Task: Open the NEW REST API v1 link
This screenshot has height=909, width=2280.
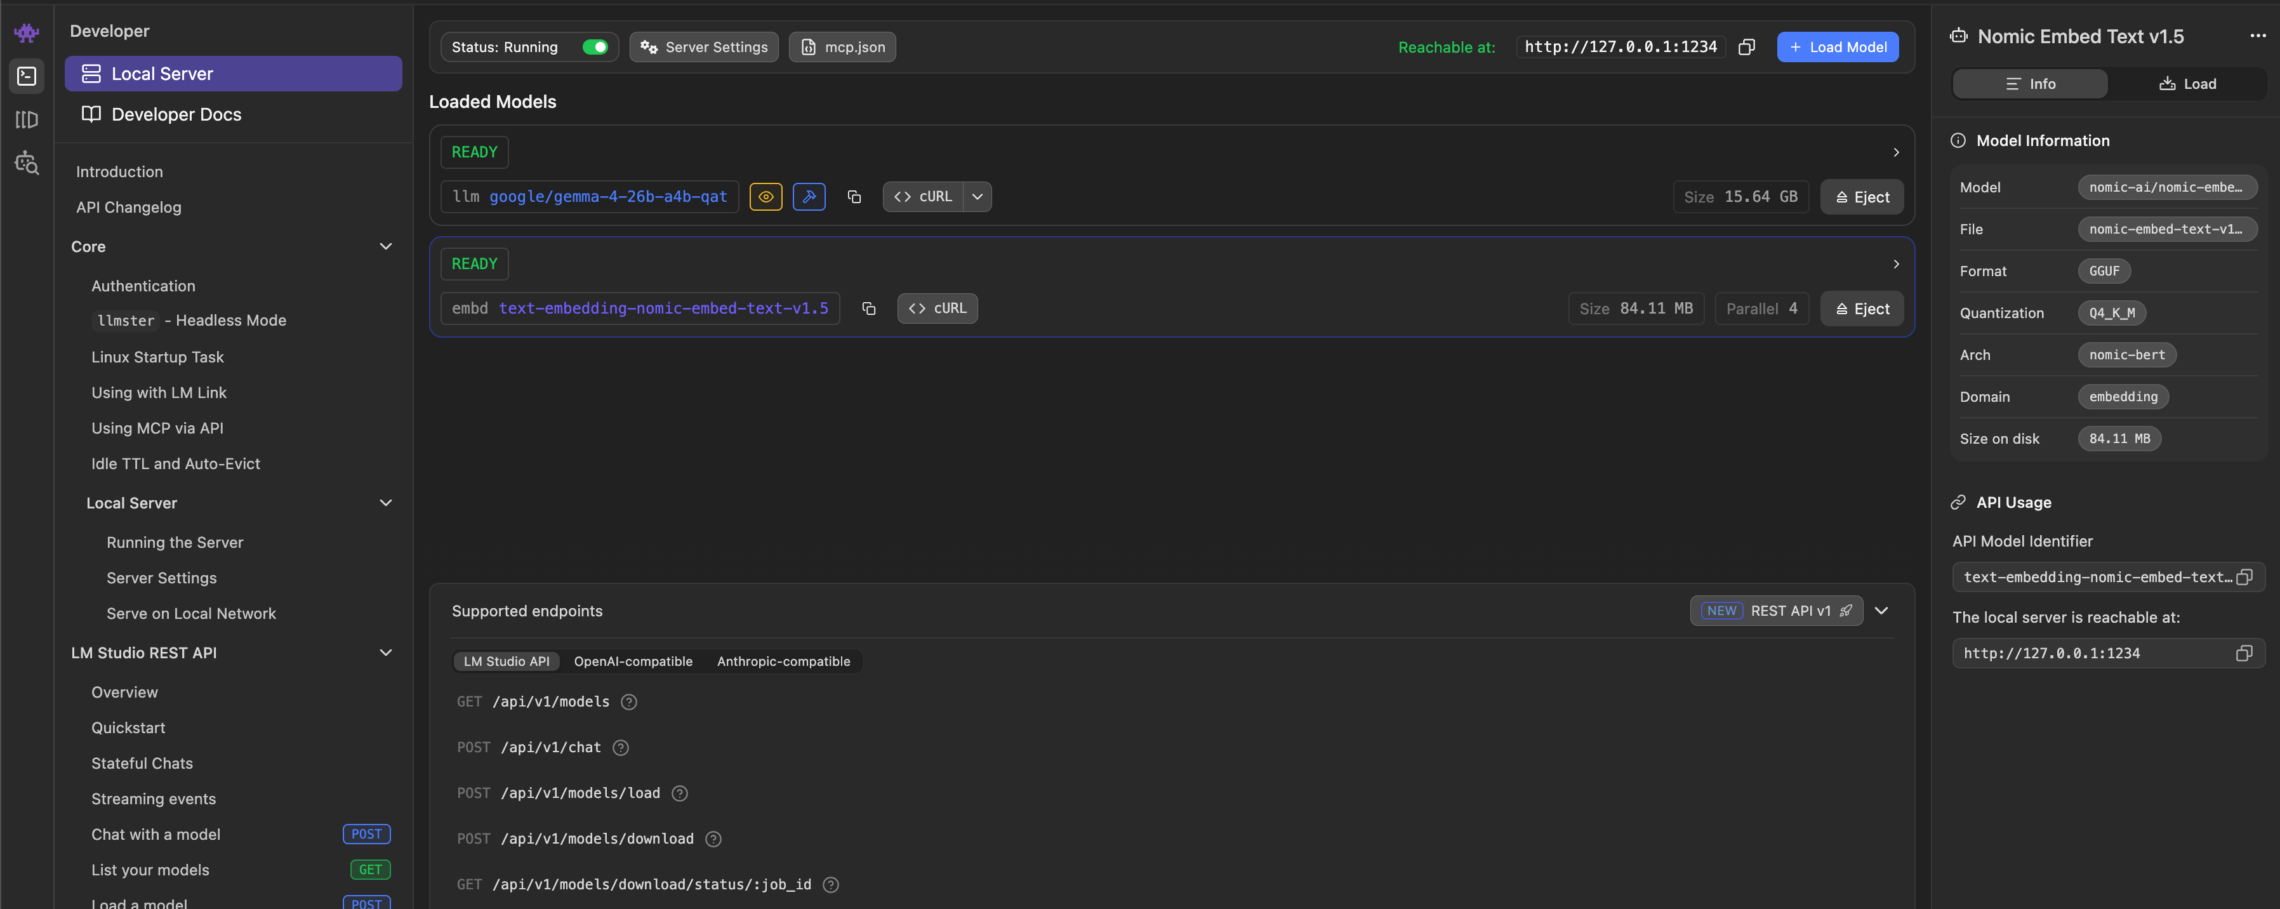Action: click(x=1775, y=611)
